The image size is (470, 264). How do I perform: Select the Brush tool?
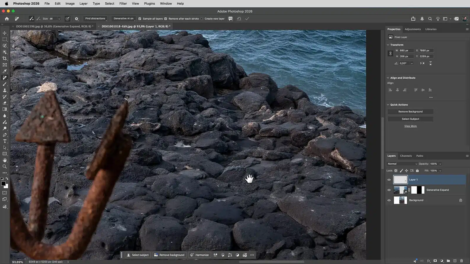pos(5,84)
